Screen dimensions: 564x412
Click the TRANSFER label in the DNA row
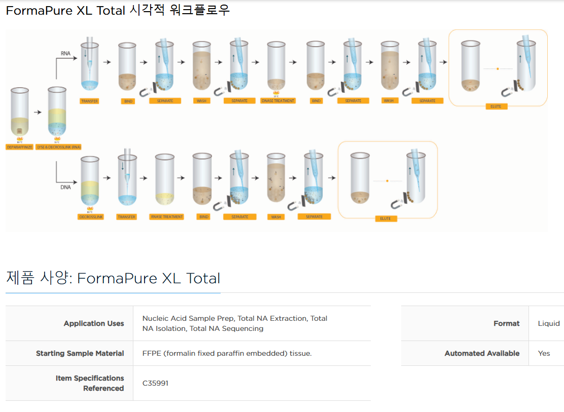coord(127,217)
